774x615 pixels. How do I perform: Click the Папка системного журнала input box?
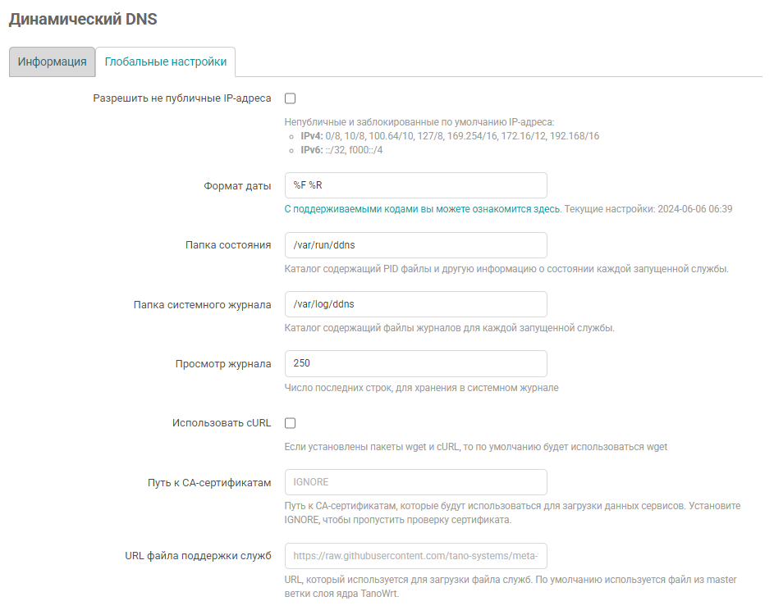415,304
